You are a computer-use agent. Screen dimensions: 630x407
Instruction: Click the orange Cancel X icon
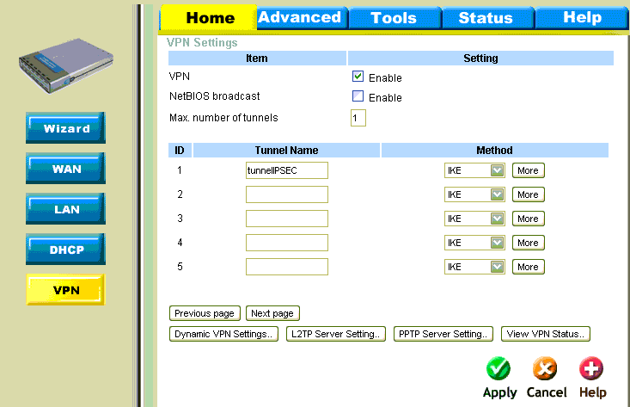tap(546, 369)
